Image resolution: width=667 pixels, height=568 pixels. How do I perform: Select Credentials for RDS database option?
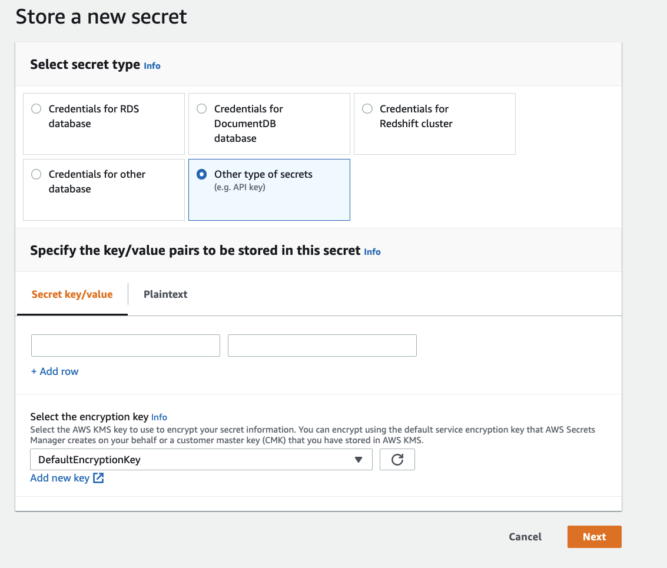[x=36, y=109]
